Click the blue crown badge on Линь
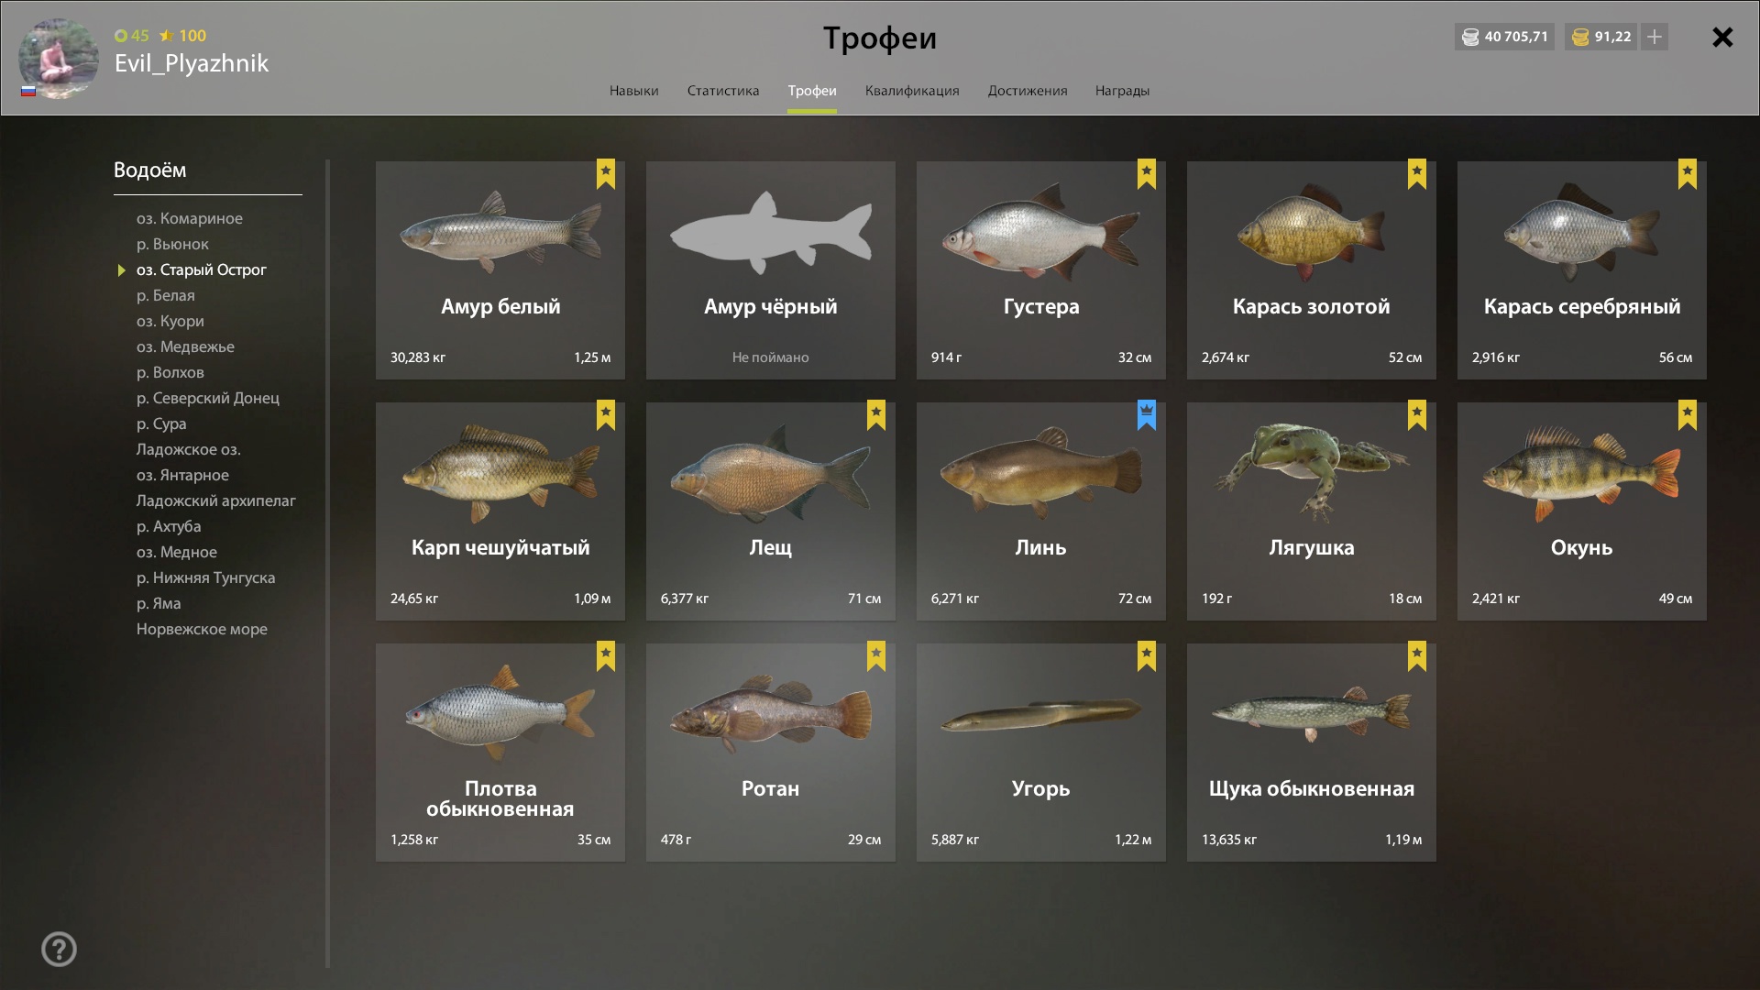The width and height of the screenshot is (1760, 990). [1146, 415]
